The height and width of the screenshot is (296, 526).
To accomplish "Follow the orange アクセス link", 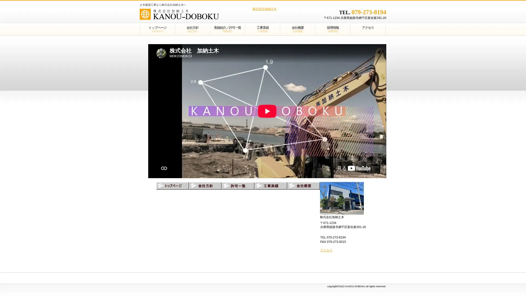I will (x=326, y=250).
